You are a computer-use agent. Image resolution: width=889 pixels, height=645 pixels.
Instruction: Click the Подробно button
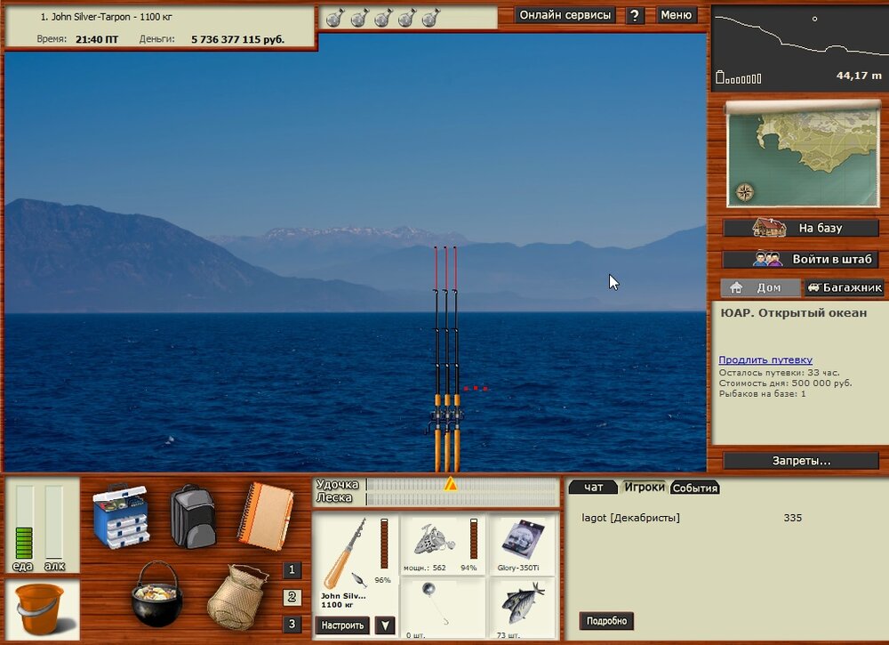(x=606, y=621)
